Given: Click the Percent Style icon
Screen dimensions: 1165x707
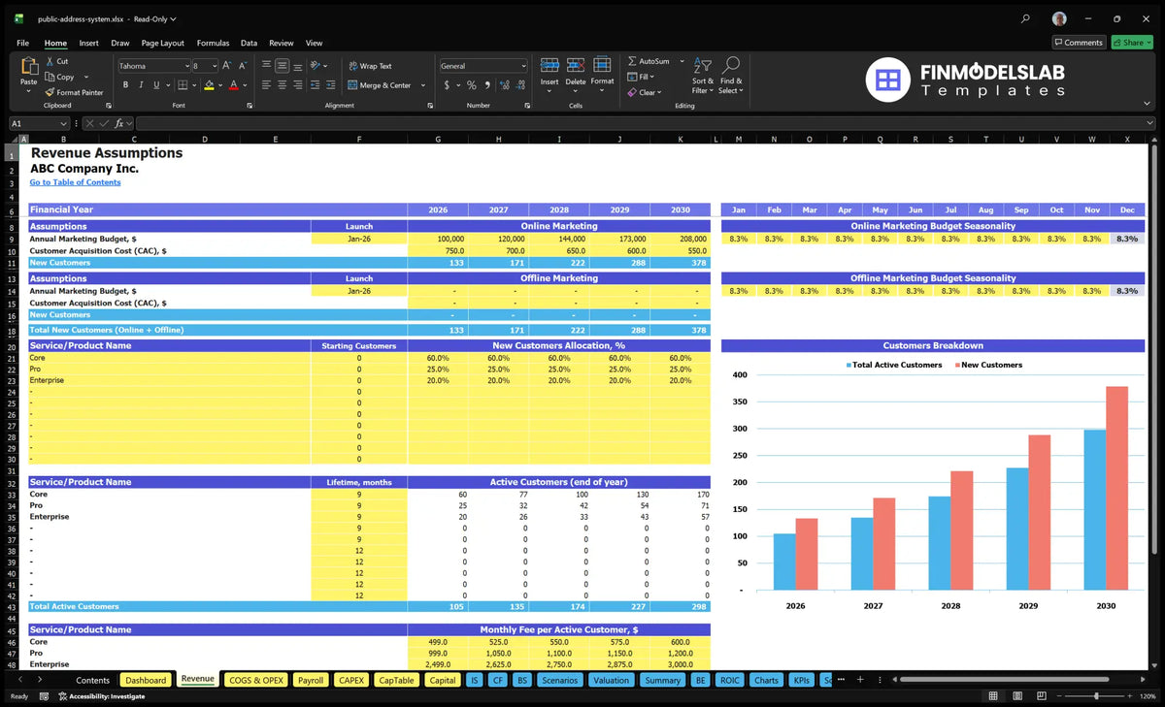Looking at the screenshot, I should coord(472,85).
